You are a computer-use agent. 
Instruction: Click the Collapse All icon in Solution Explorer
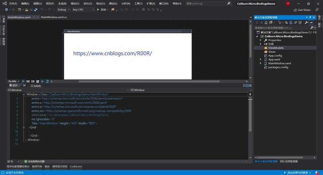[296, 23]
